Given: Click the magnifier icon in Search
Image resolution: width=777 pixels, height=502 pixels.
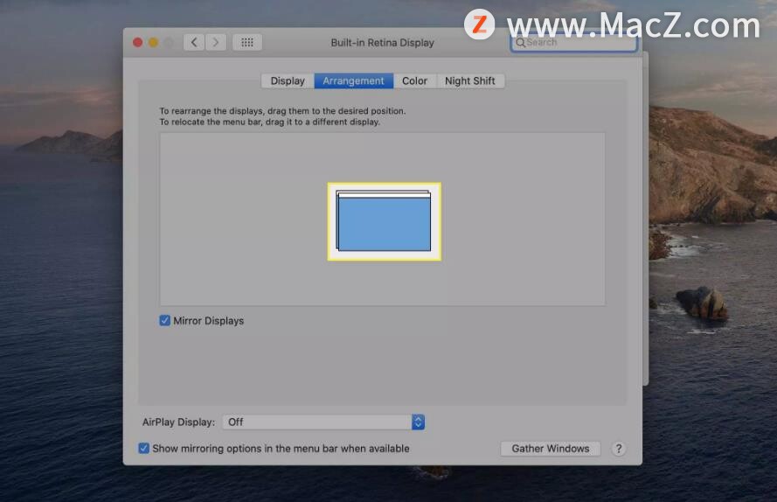Looking at the screenshot, I should coord(520,43).
